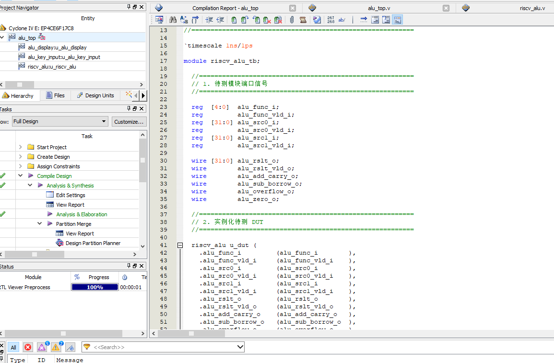Switch to the Hierarchy tab
Image resolution: width=554 pixels, height=363 pixels.
coord(18,96)
